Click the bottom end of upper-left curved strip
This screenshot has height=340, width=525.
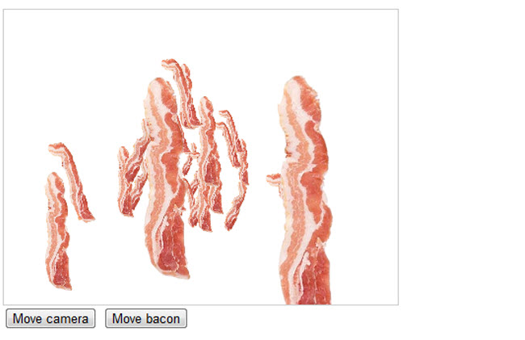pos(86,216)
